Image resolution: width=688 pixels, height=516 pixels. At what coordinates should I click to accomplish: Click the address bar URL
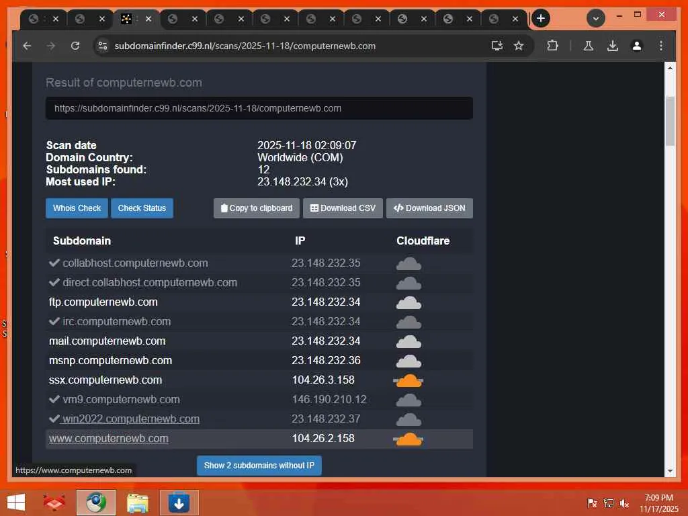[245, 46]
